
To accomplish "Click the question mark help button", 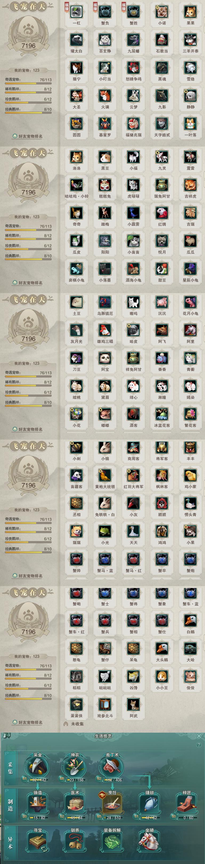I will (199, 745).
